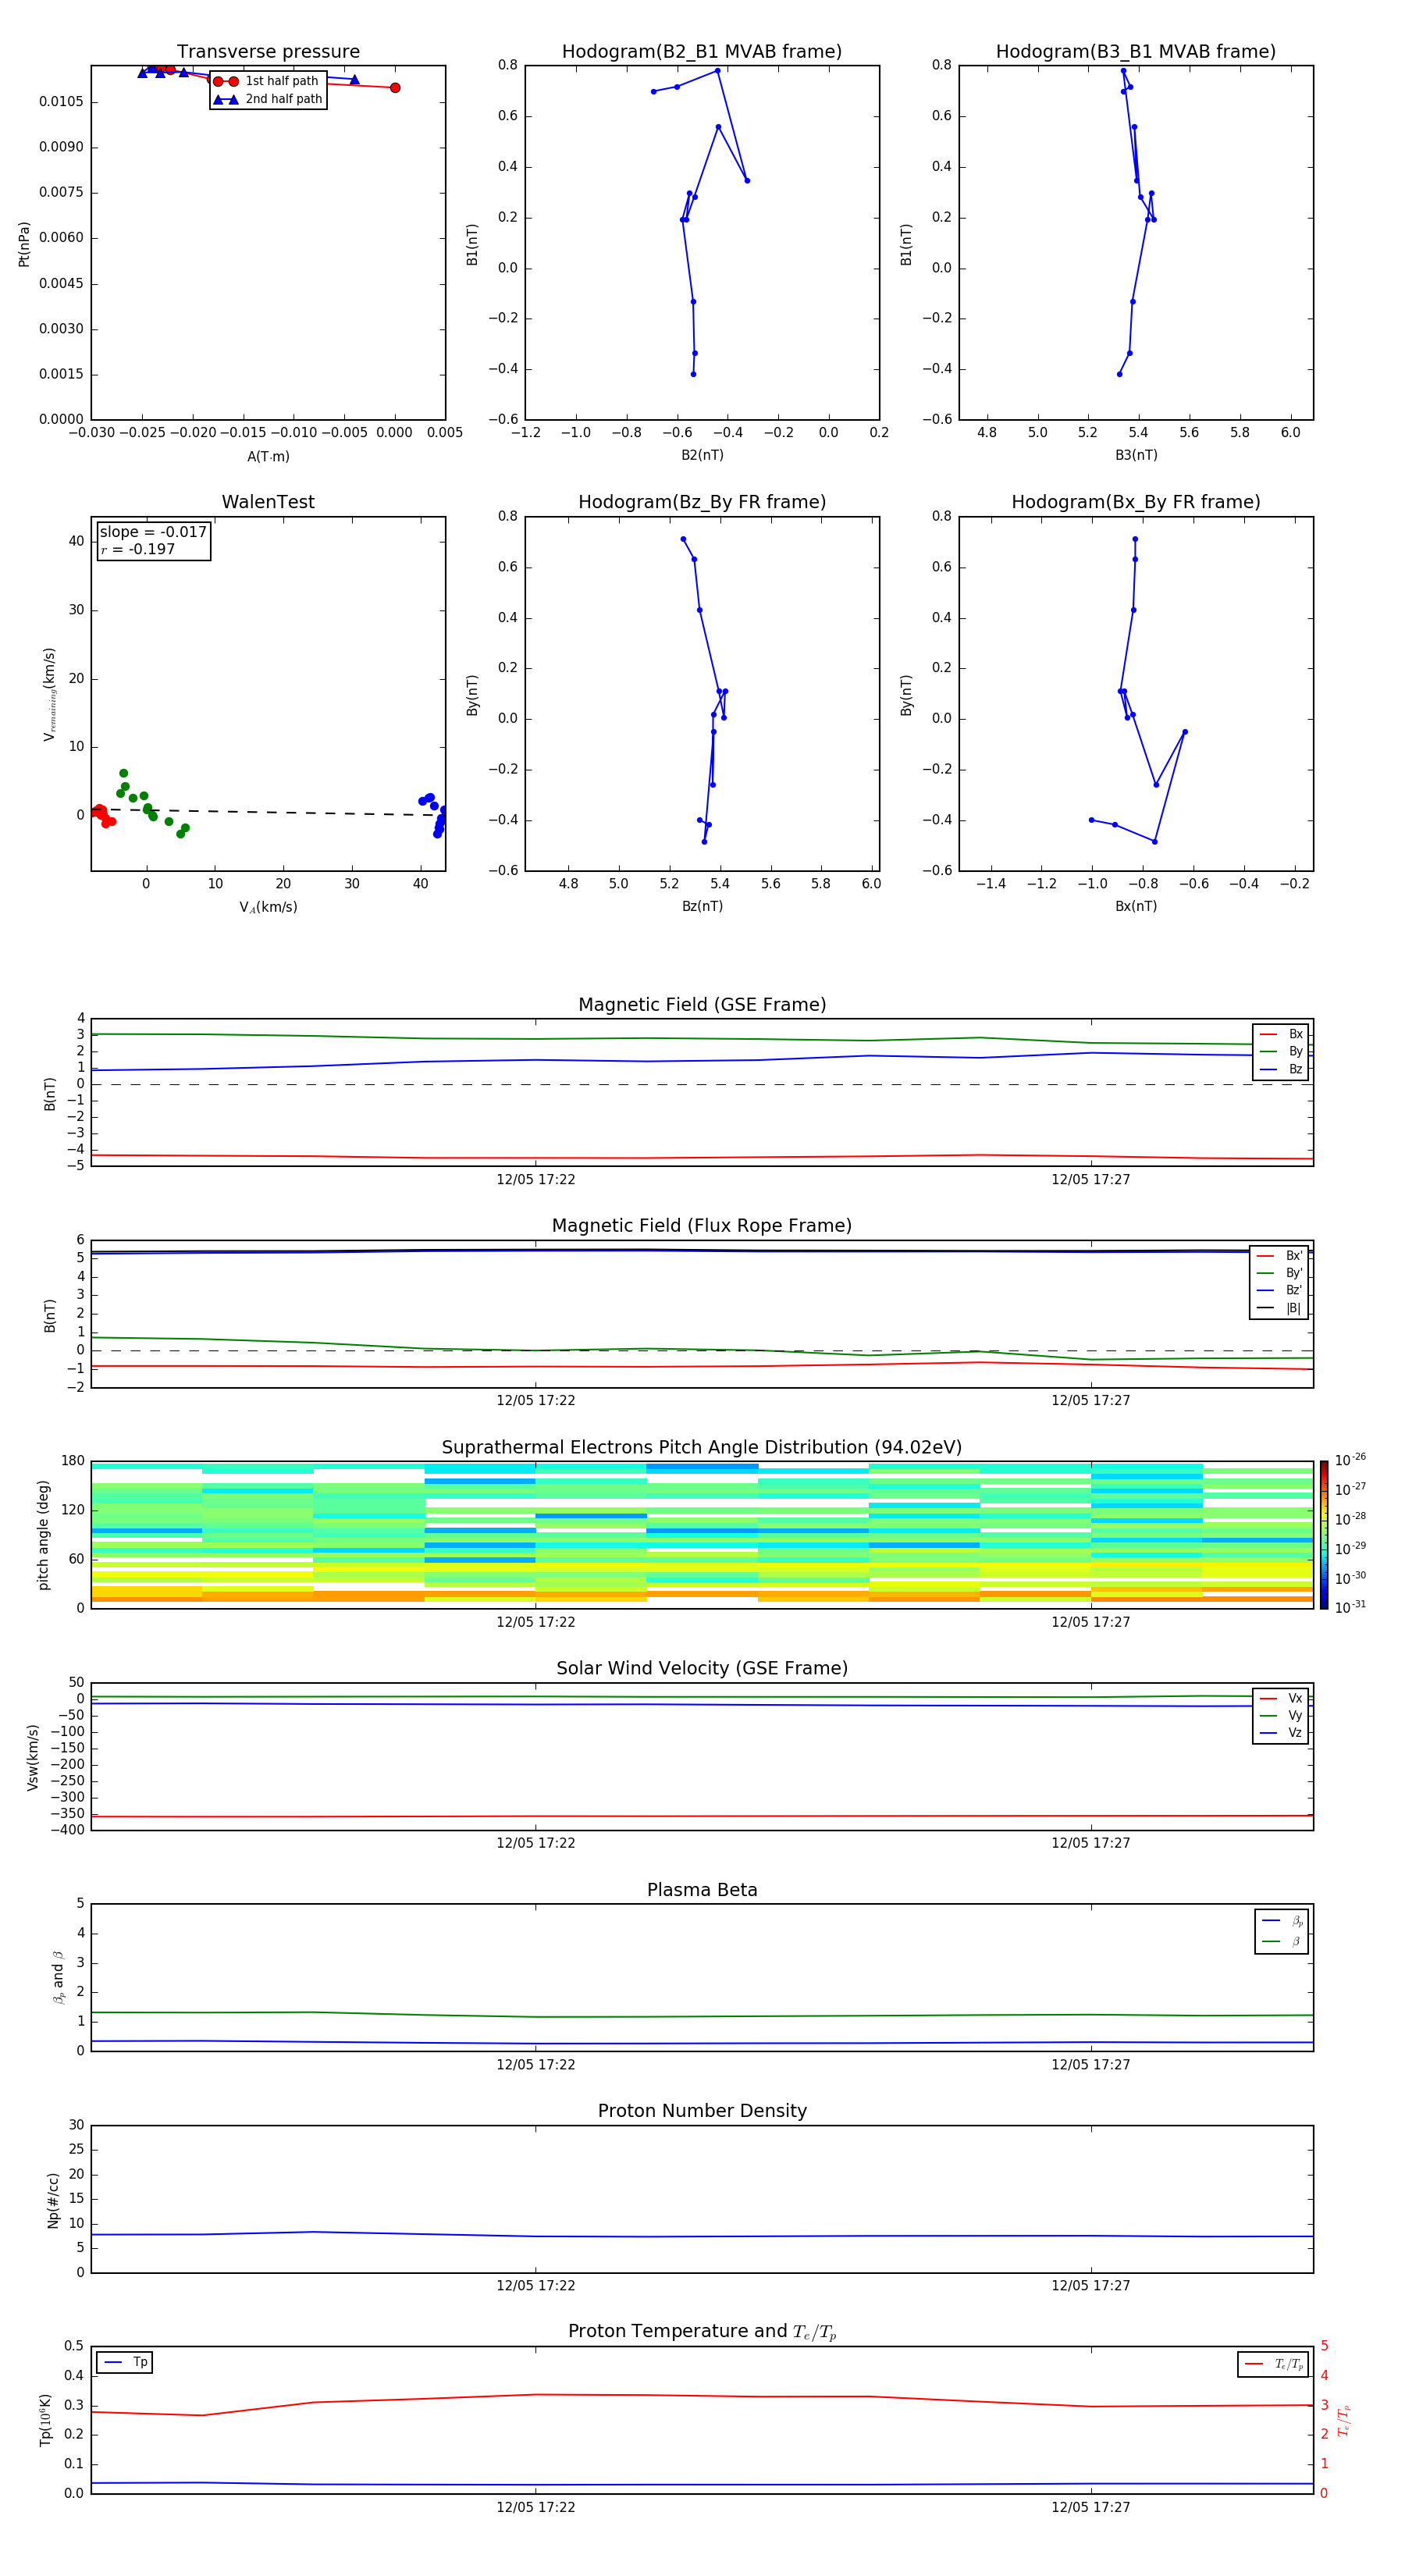This screenshot has width=1405, height=2576.
Task: Click the 'Solar Wind Velocity (GSE Frame)' title
Action: [702, 1669]
